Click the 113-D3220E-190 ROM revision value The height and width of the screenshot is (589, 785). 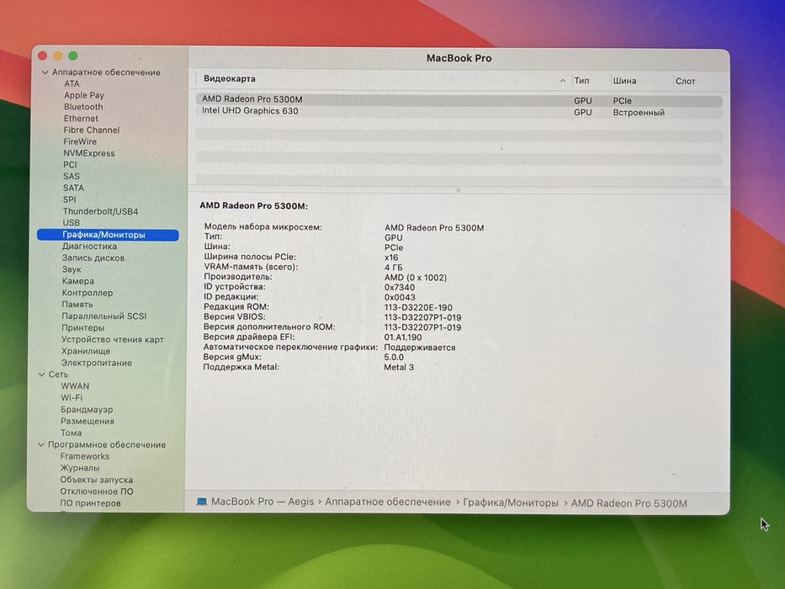(418, 307)
